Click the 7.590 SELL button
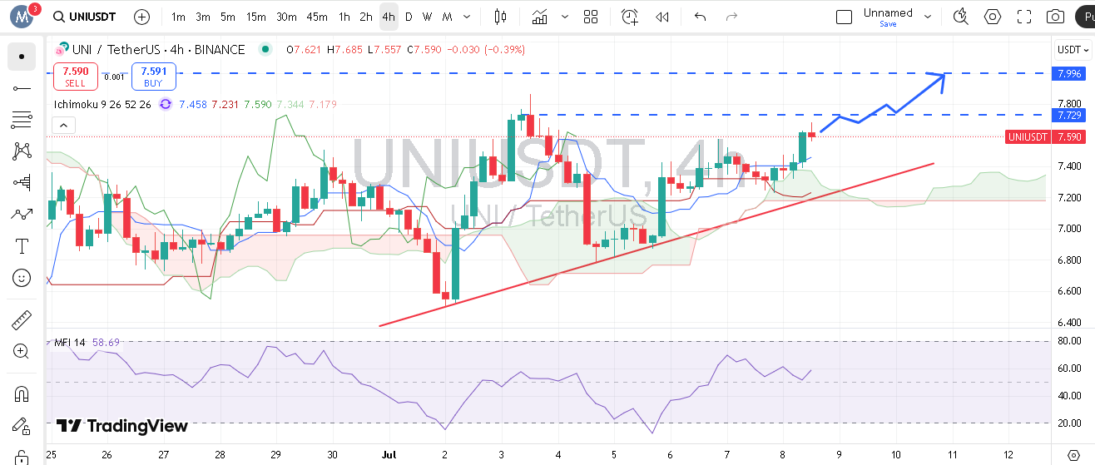The image size is (1095, 465). 75,77
